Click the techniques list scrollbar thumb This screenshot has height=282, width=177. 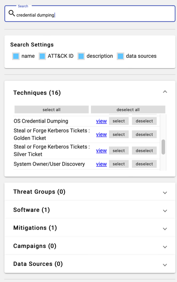pos(163,147)
